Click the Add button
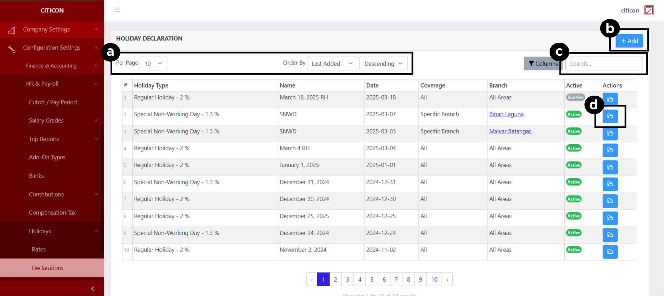 coord(629,41)
